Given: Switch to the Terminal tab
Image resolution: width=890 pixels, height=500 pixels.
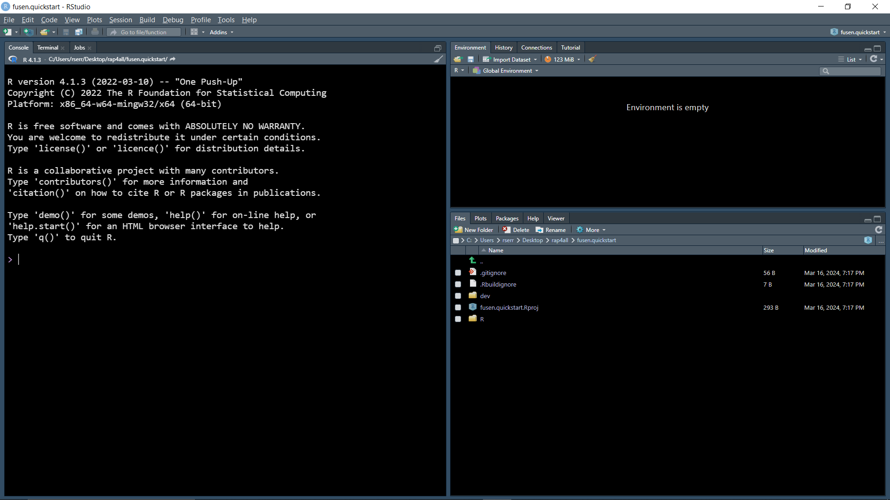Looking at the screenshot, I should point(48,48).
